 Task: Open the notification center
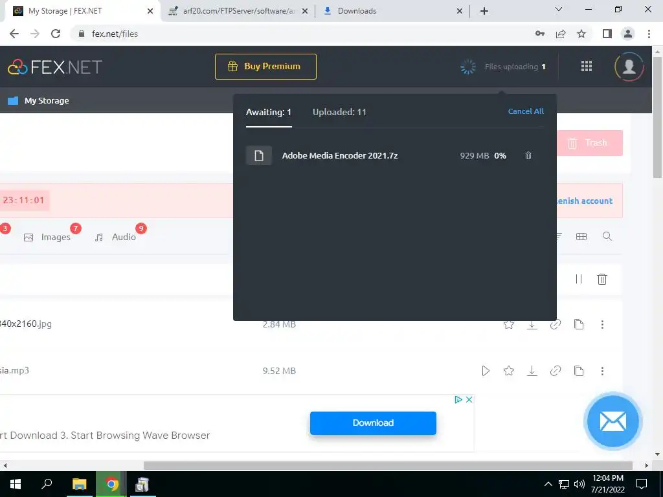coord(642,484)
